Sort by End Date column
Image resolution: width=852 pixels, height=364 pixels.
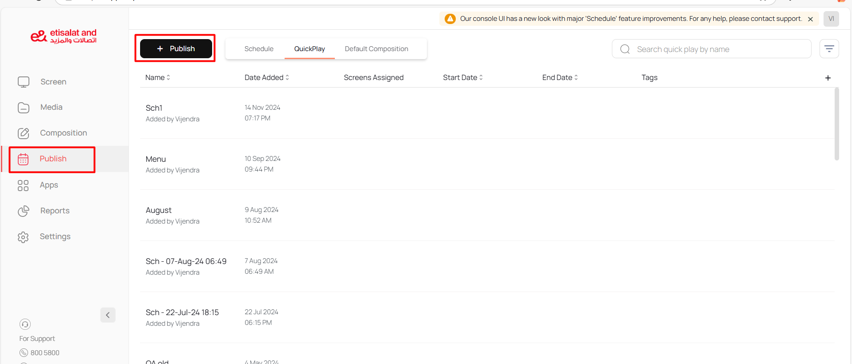[560, 77]
